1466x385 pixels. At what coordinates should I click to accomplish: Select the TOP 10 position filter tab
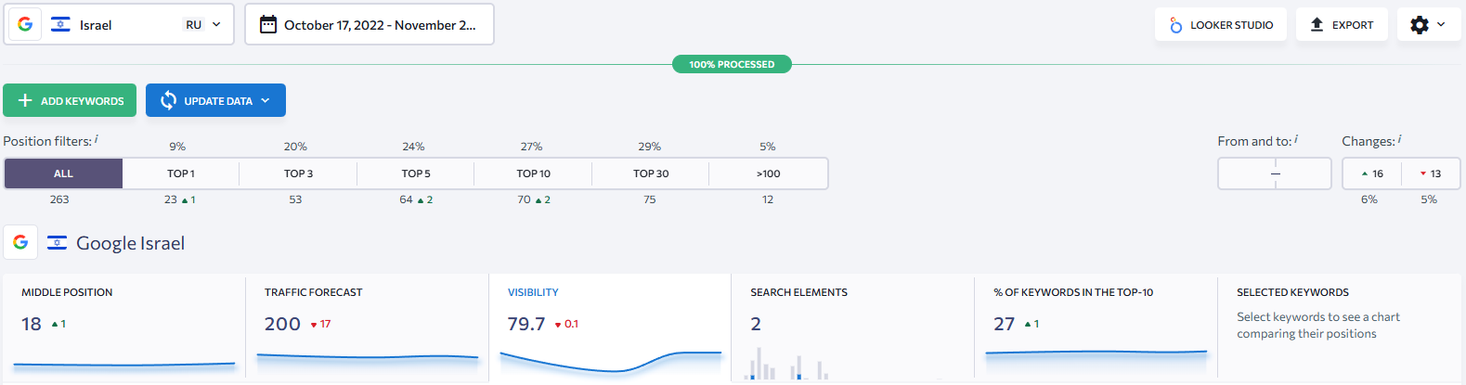click(533, 173)
